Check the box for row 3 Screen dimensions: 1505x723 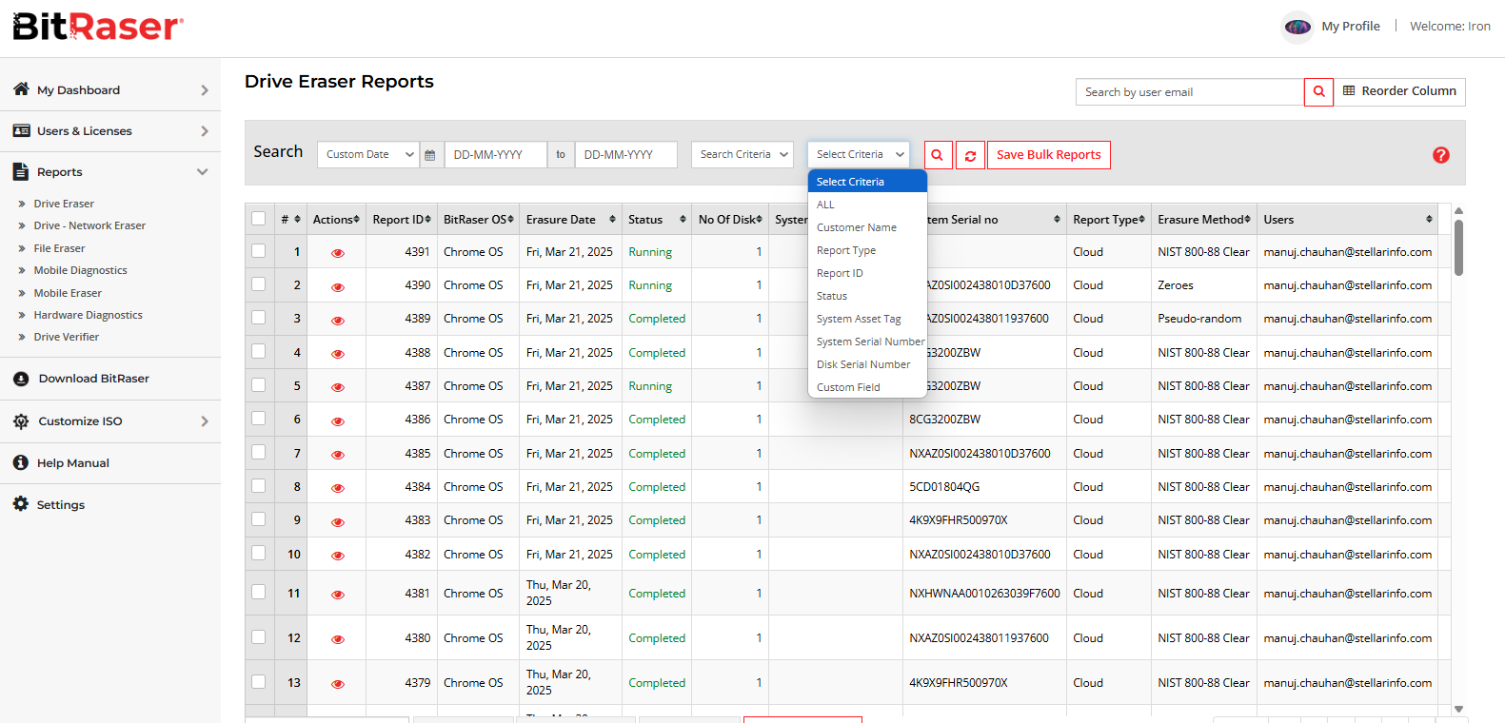(259, 317)
